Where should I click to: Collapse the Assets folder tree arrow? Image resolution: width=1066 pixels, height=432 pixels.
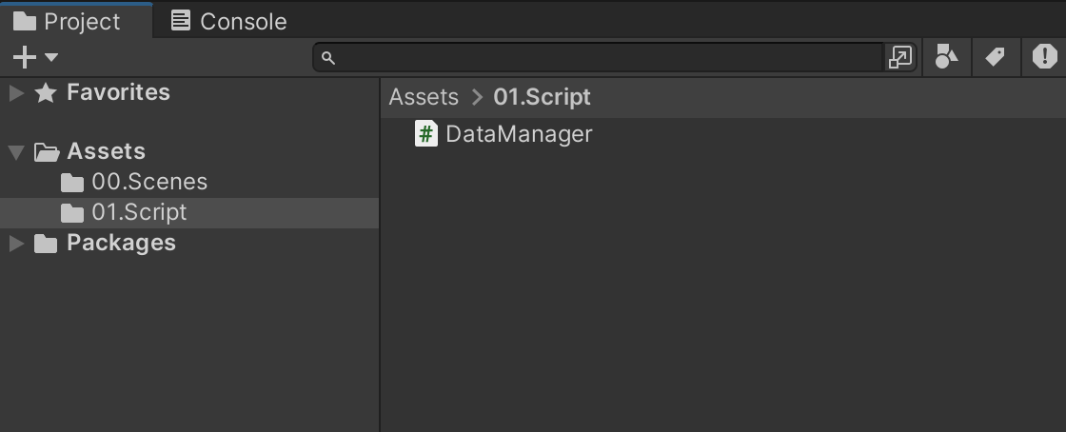coord(16,152)
